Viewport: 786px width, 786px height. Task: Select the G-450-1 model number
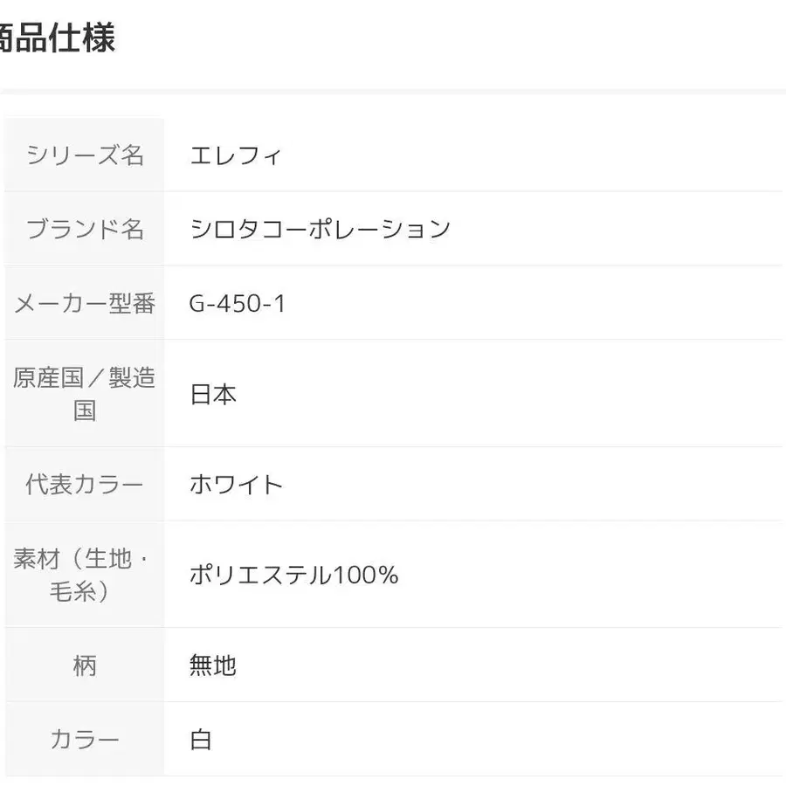tap(238, 303)
